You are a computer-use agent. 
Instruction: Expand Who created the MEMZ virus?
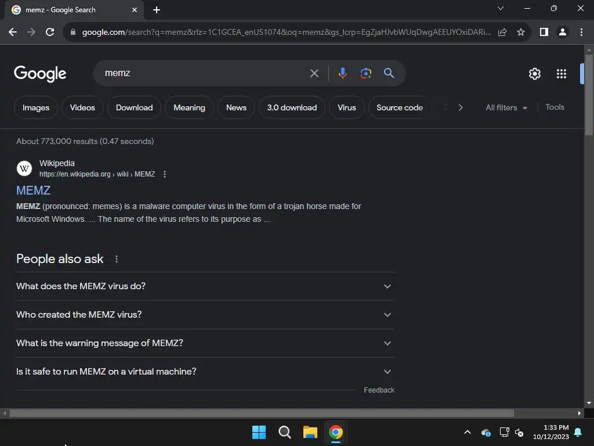(205, 315)
